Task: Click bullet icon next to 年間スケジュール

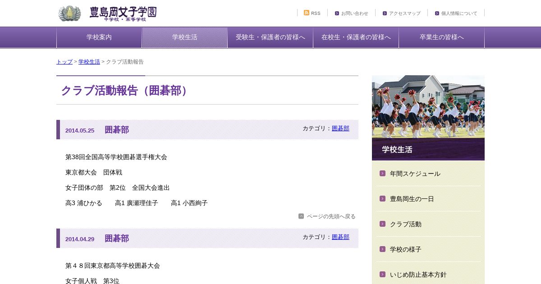Action: pyautogui.click(x=382, y=173)
